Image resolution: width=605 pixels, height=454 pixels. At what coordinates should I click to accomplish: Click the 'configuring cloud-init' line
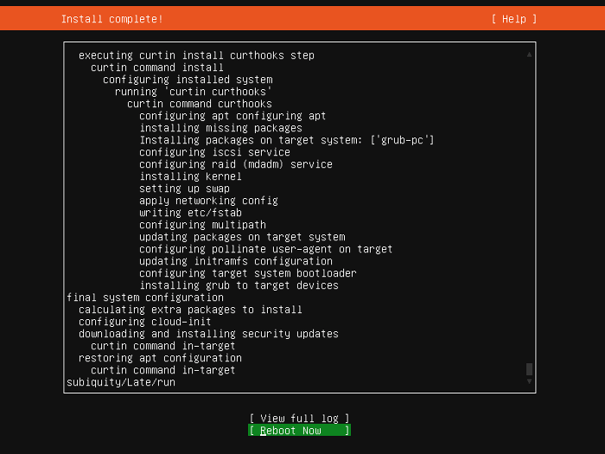(145, 322)
